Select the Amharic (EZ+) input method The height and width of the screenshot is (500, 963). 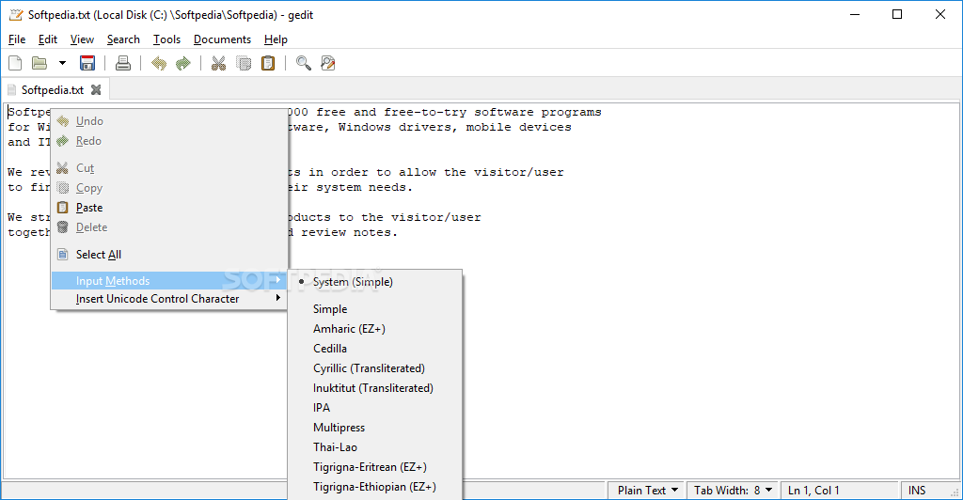(374, 329)
